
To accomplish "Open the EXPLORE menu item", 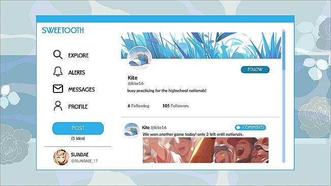I will click(x=78, y=55).
